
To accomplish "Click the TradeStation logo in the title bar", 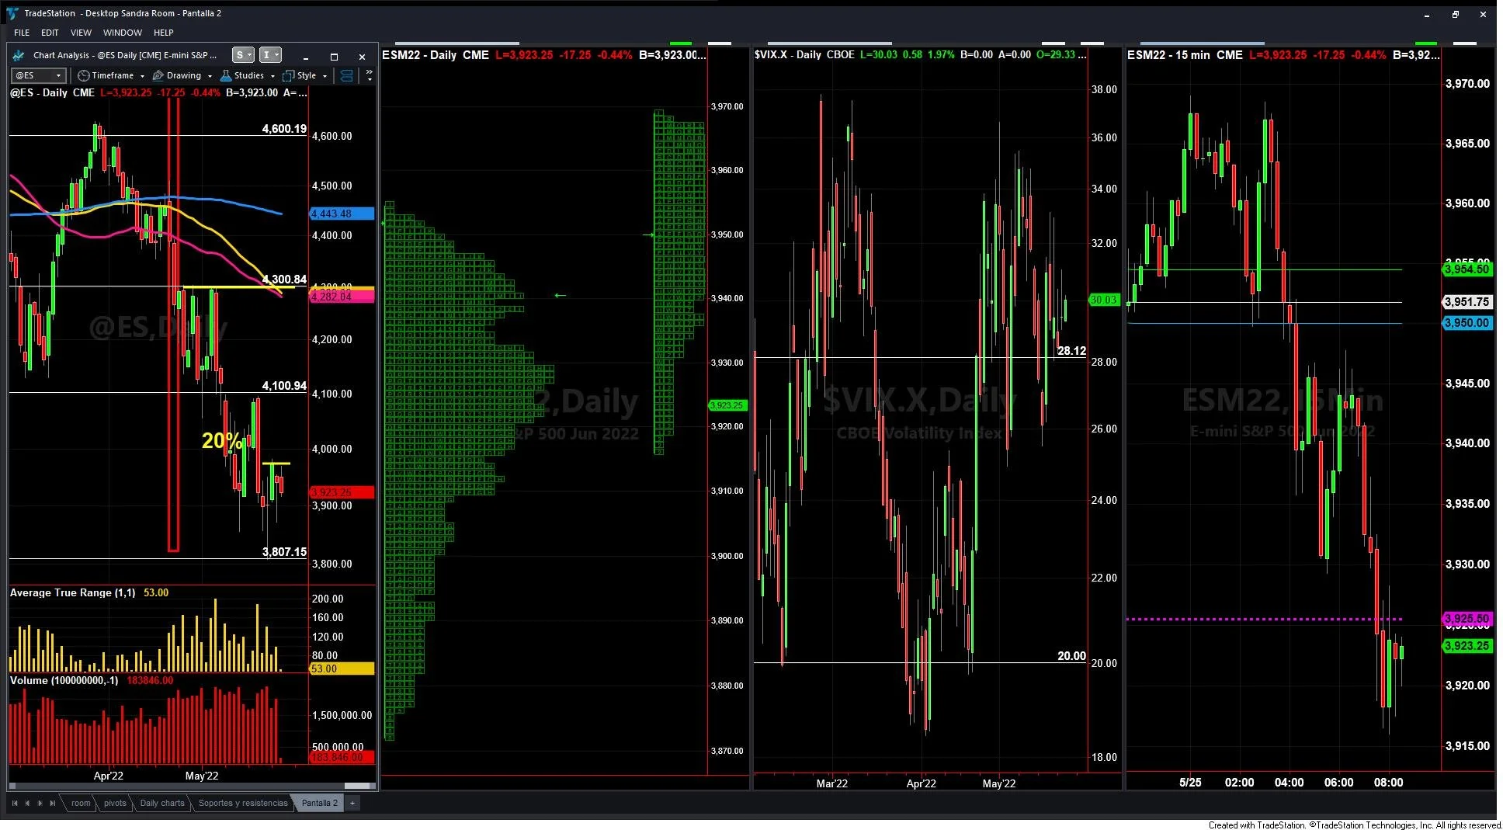I will pos(12,13).
